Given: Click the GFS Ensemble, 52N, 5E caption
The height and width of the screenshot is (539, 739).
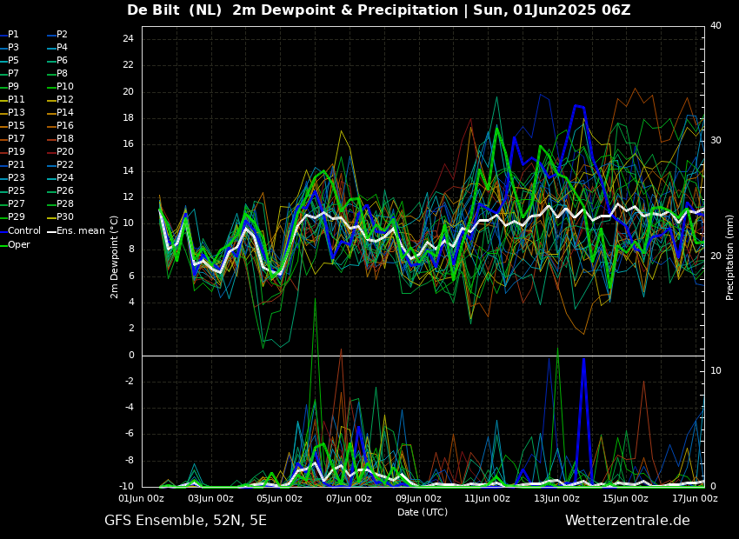Looking at the screenshot, I should click(x=185, y=521).
